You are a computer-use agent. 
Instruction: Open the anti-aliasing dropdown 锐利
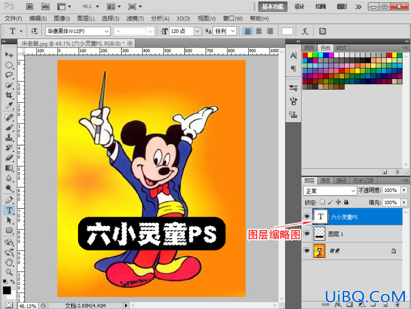(233, 31)
